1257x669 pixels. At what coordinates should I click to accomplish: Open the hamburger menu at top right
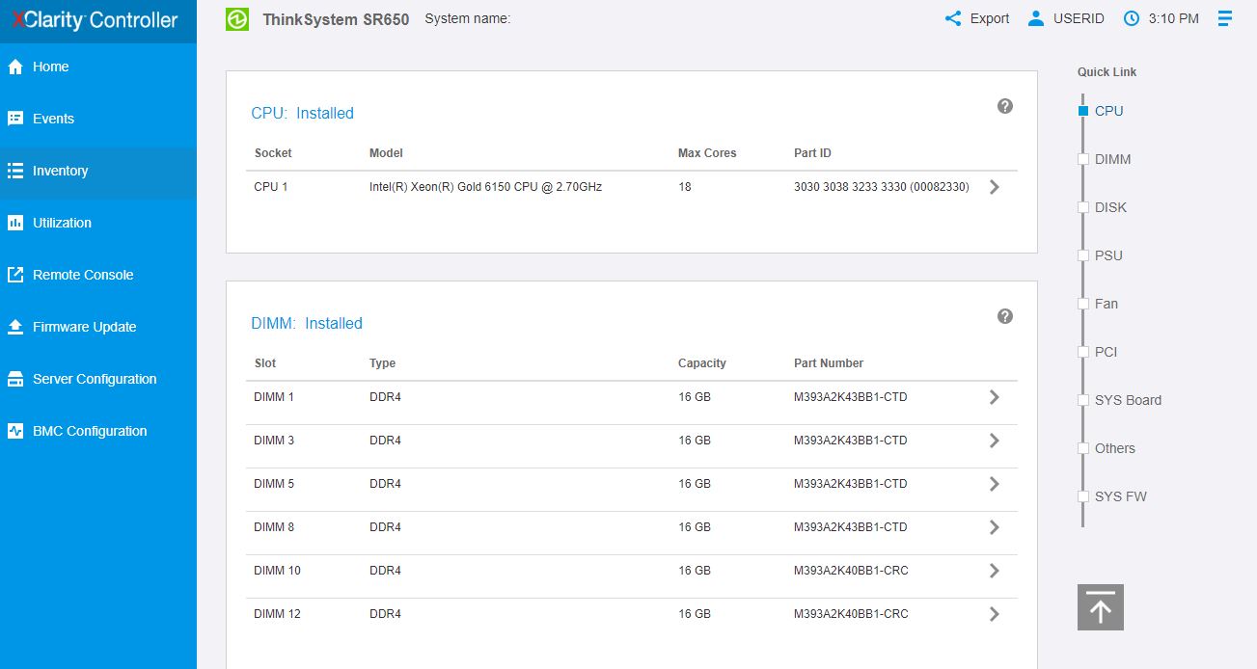click(1225, 18)
